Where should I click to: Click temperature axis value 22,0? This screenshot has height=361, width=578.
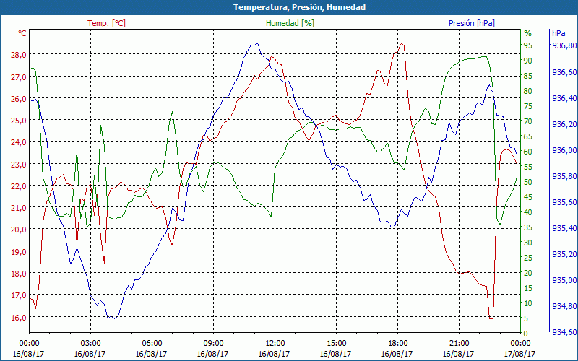19,186
